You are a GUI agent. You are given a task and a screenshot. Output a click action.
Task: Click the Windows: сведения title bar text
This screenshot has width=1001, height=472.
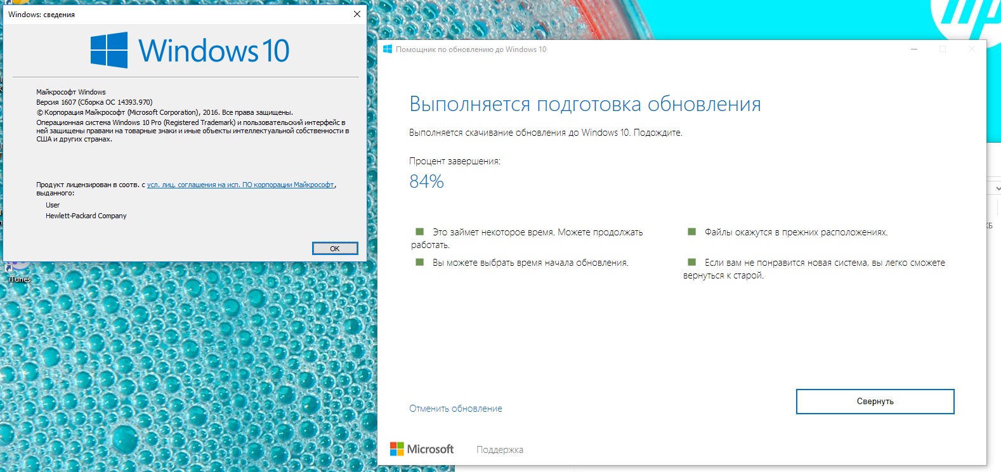(41, 15)
